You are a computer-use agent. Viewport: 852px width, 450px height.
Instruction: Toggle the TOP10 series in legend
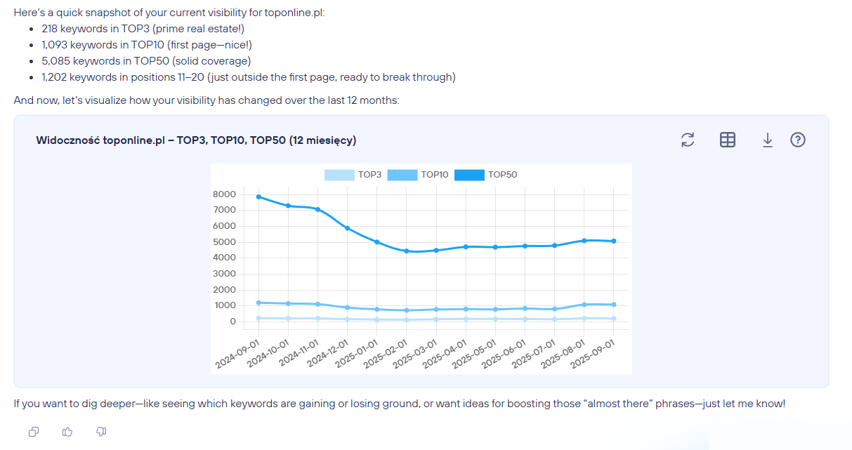(x=418, y=175)
